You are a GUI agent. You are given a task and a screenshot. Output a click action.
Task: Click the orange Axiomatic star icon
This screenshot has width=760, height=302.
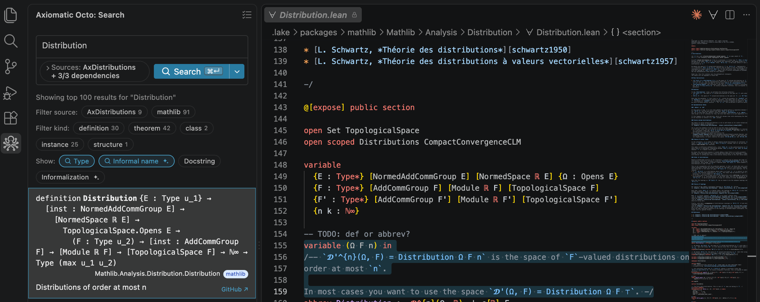point(697,15)
